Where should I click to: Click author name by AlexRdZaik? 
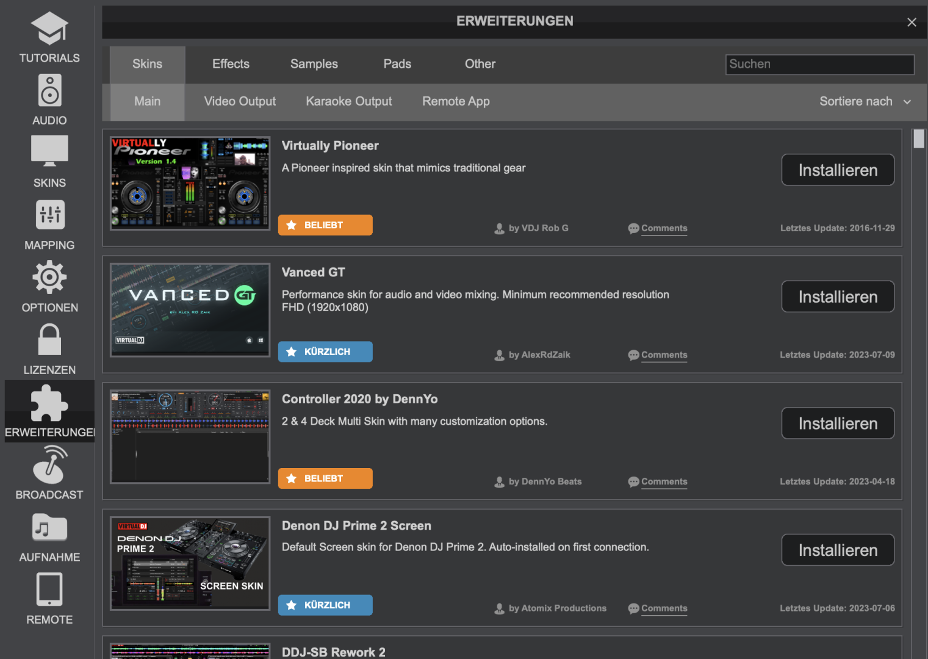pyautogui.click(x=539, y=355)
